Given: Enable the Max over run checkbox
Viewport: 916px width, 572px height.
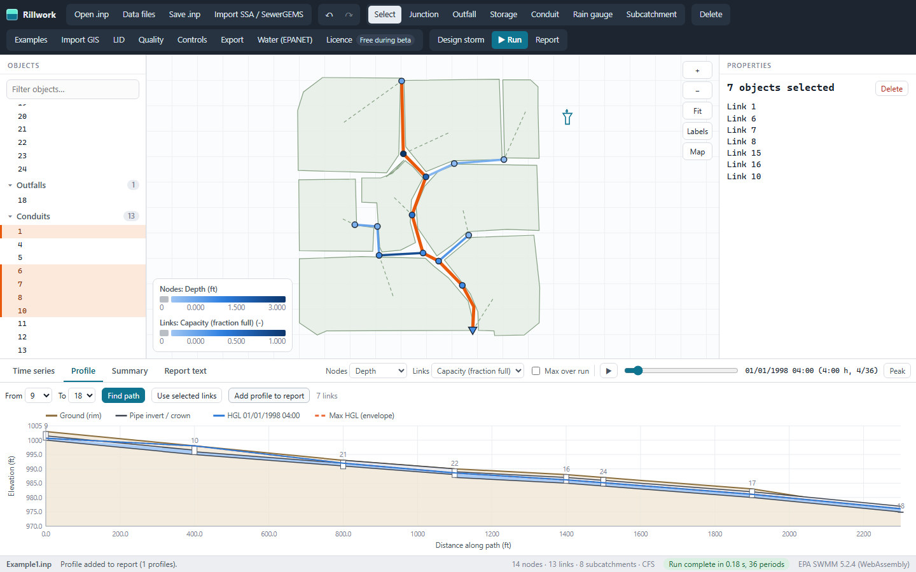Looking at the screenshot, I should click(536, 371).
